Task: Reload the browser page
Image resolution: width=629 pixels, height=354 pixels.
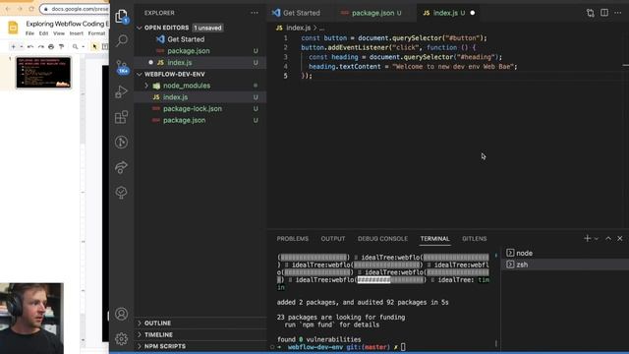Action: pos(31,9)
